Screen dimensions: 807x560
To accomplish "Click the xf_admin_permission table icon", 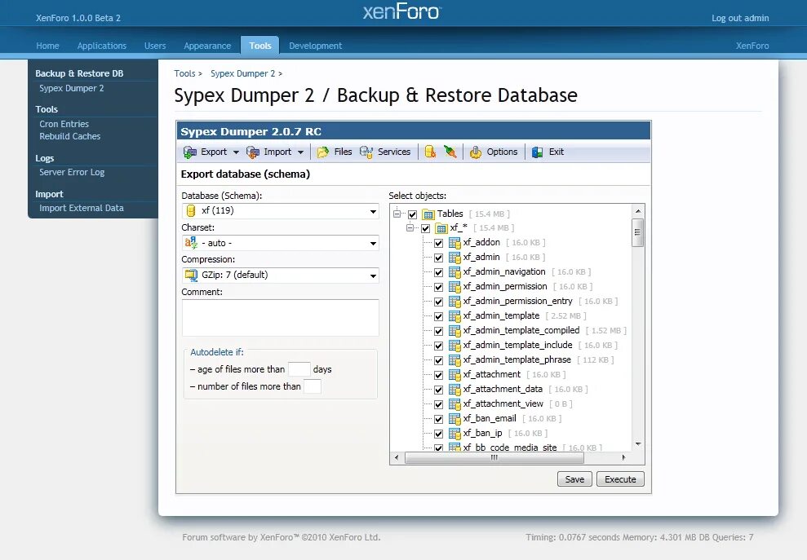I will pos(454,286).
